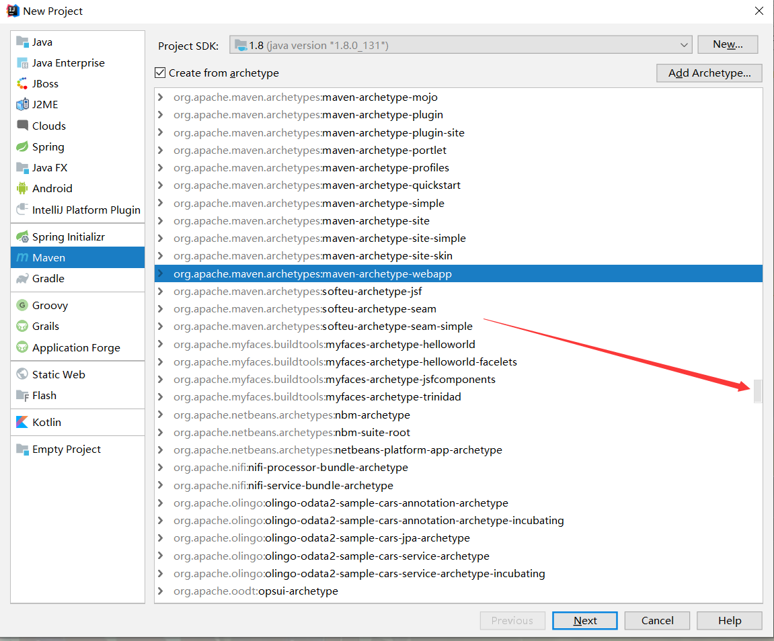
Task: Select myfaces-archetype-jsfcomponents row
Action: (459, 379)
